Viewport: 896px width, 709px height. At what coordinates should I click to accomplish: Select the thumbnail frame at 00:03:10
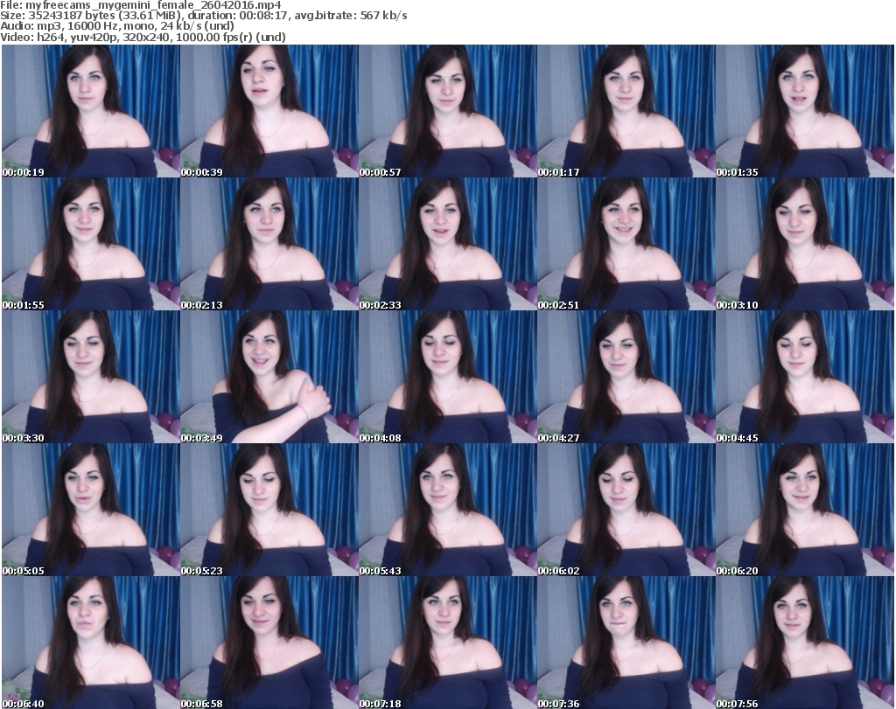[x=805, y=244]
